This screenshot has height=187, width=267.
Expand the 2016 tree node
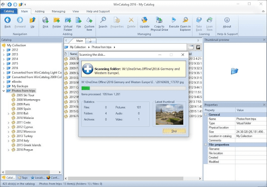click(x=4, y=68)
